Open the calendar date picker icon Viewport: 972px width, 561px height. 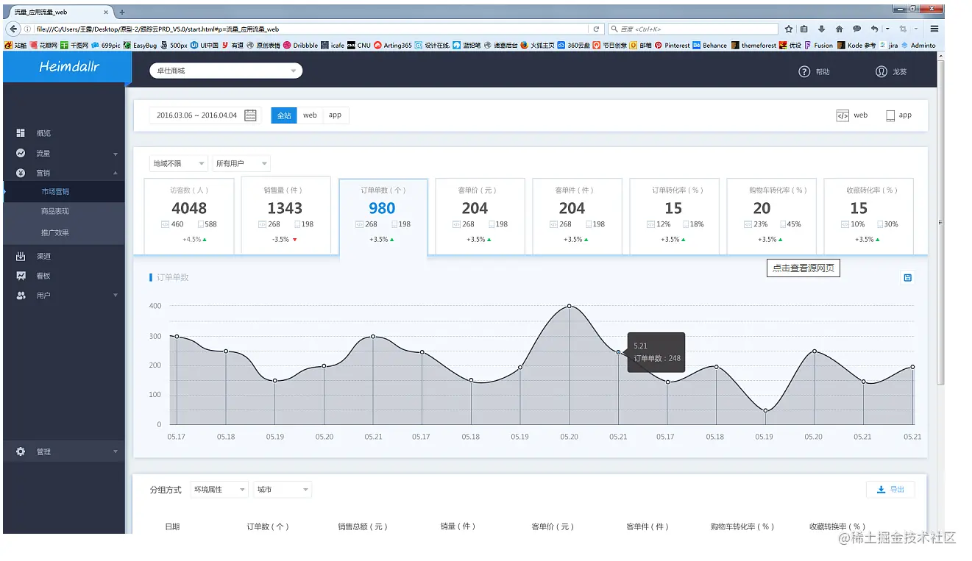(x=250, y=115)
